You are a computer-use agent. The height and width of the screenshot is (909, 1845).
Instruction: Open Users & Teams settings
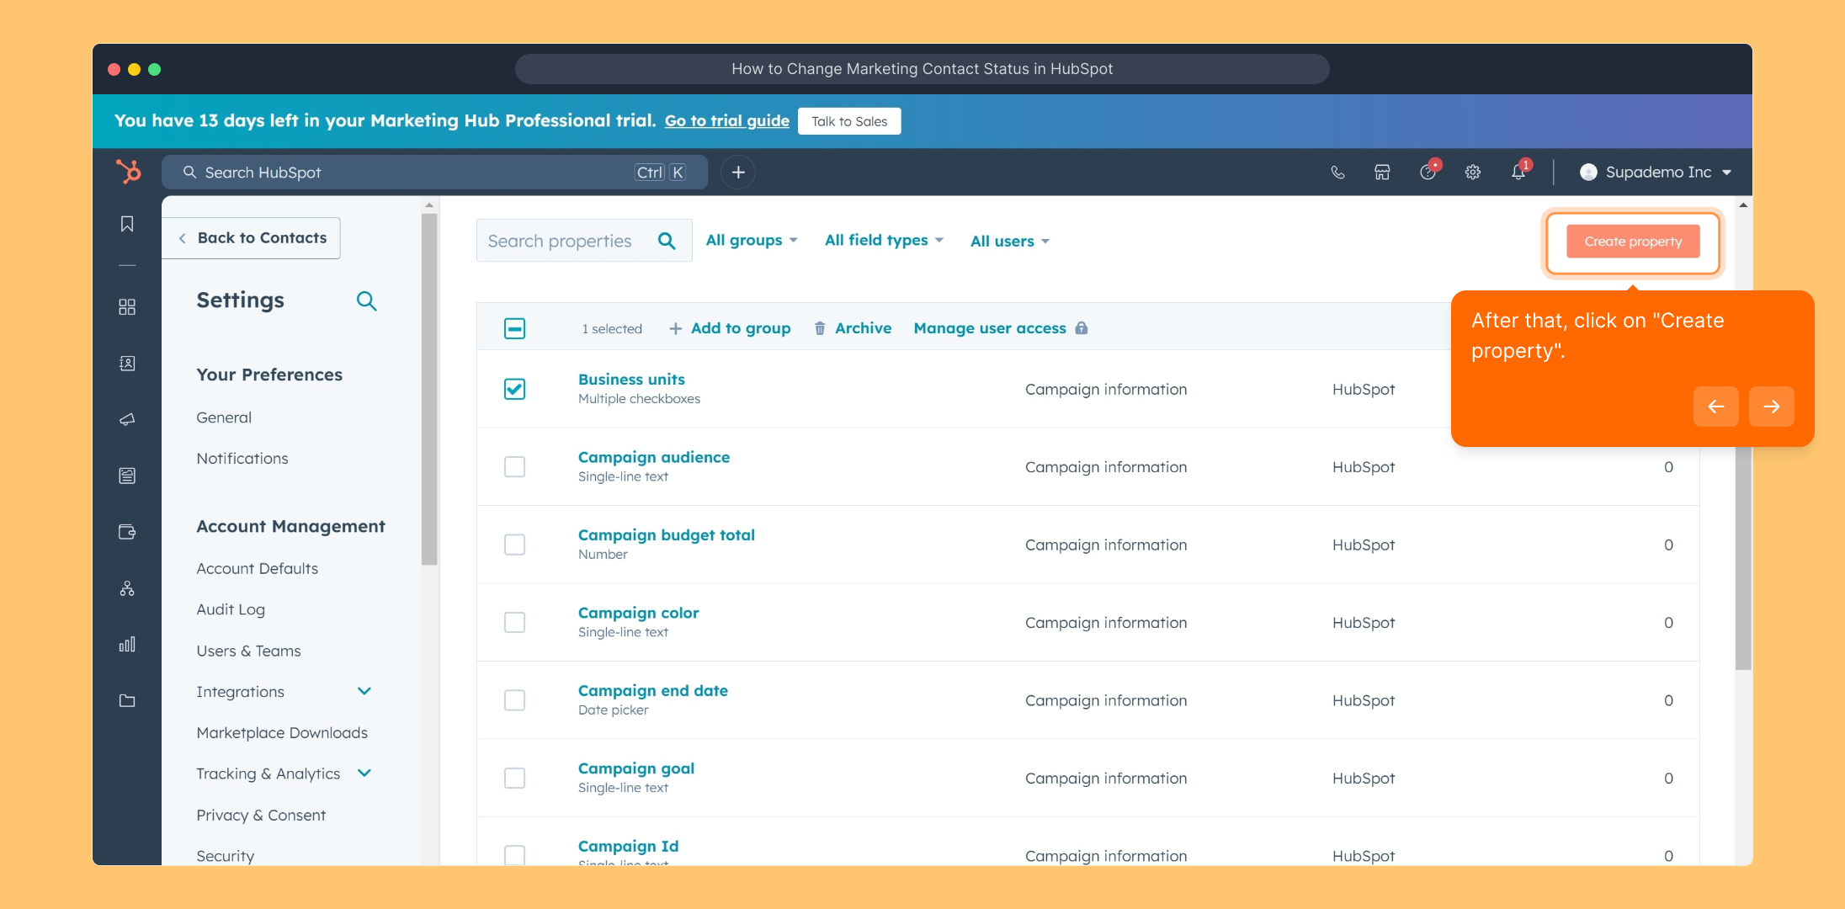248,651
